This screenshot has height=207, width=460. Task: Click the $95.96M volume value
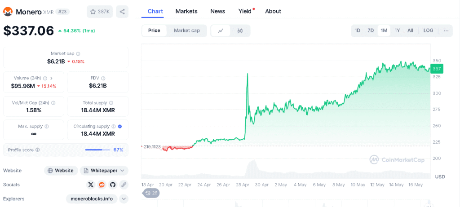tap(23, 86)
